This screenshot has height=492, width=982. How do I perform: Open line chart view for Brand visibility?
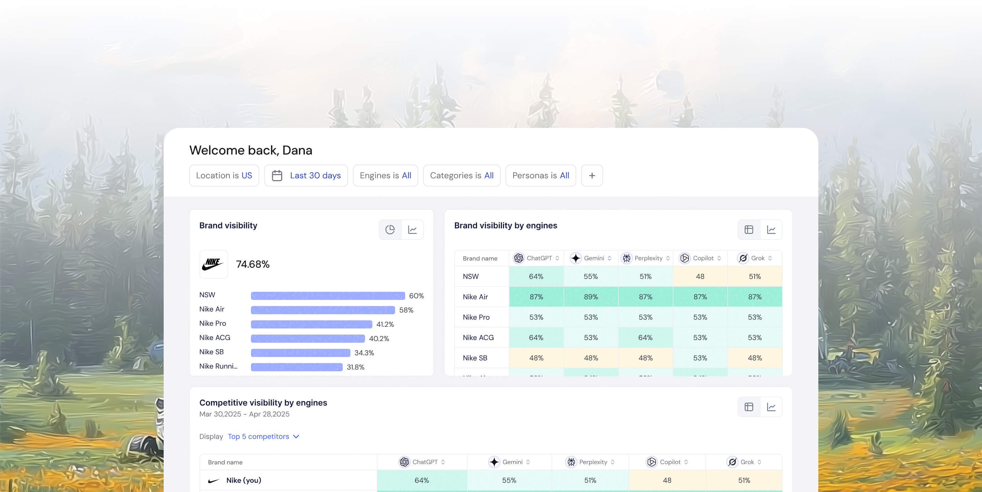(x=413, y=229)
